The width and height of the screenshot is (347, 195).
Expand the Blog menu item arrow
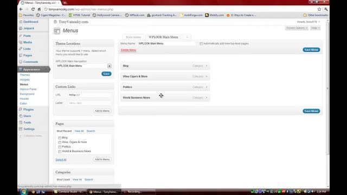click(207, 66)
